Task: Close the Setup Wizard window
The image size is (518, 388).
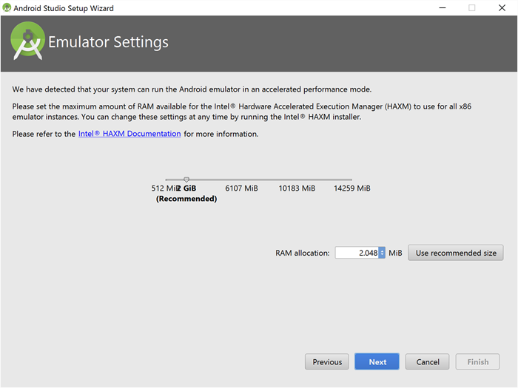Action: (502, 8)
